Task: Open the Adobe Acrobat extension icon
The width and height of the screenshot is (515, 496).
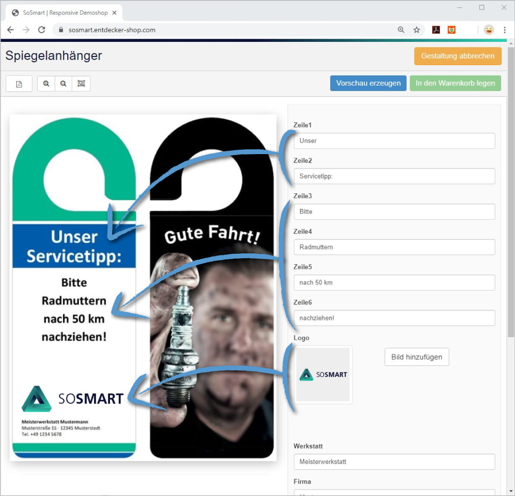Action: [436, 30]
